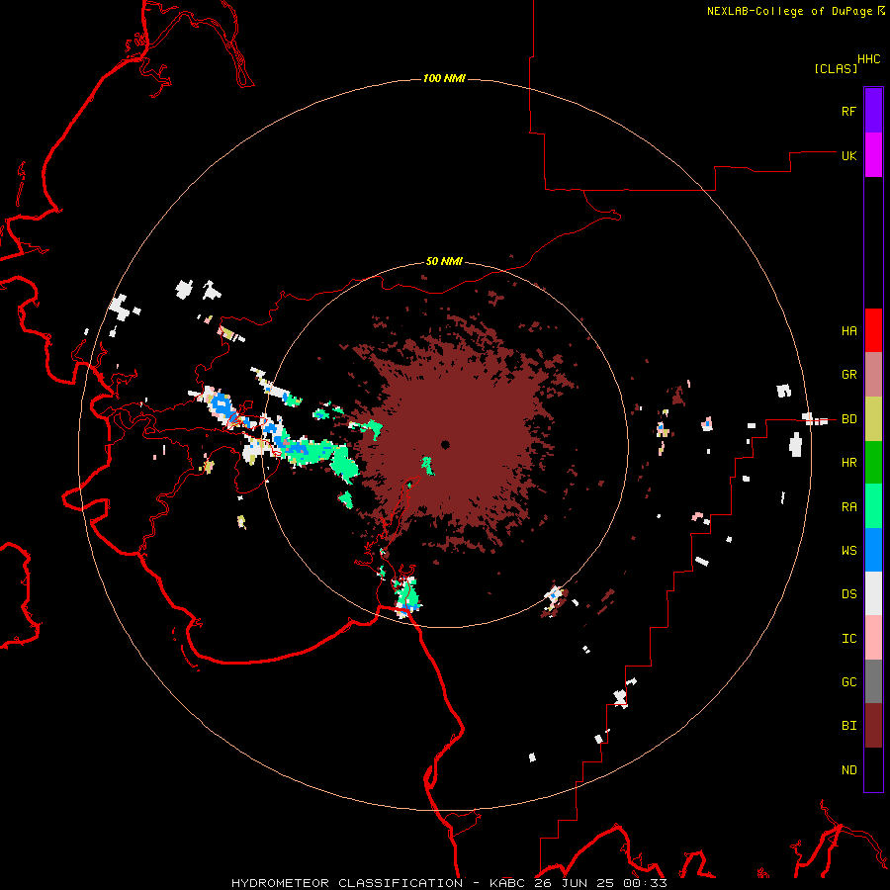Select the IC light pink legend swatch
The image size is (890, 890).
tap(873, 638)
